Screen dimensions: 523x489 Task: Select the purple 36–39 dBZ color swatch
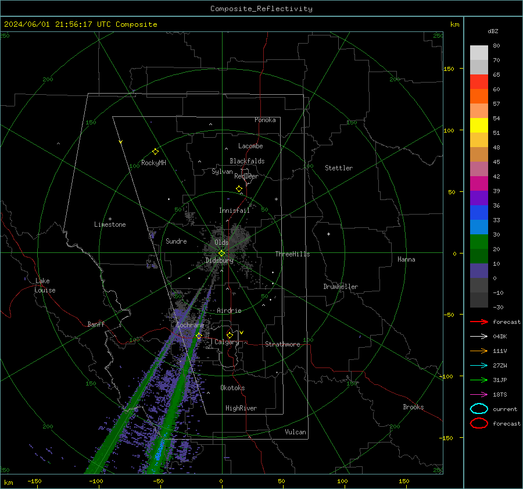479,198
